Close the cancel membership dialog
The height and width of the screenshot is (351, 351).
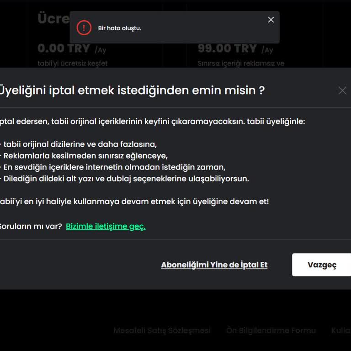pyautogui.click(x=342, y=90)
